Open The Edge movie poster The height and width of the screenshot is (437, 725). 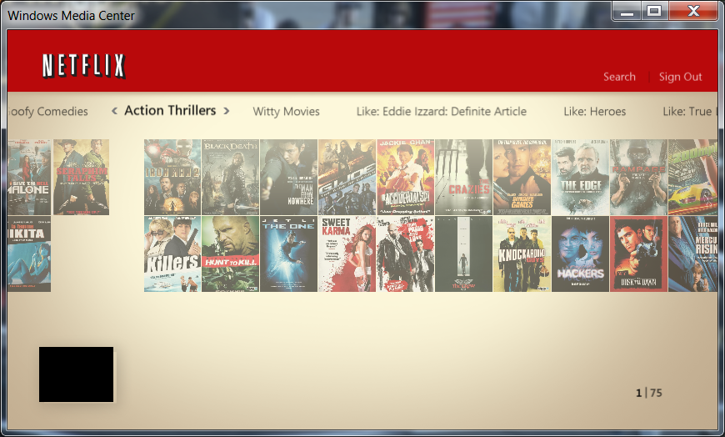(580, 177)
